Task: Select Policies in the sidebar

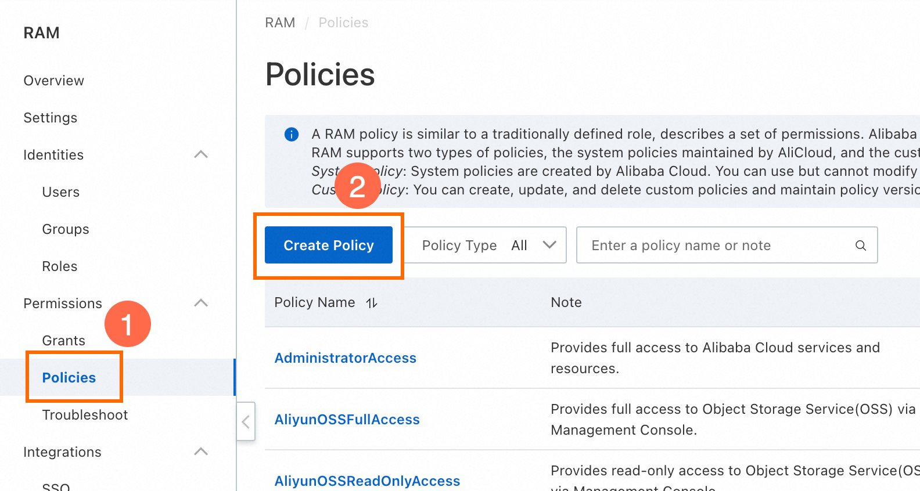Action: pos(69,378)
